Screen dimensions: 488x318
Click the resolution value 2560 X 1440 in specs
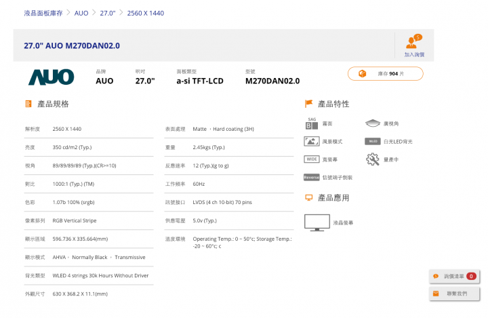pyautogui.click(x=67, y=129)
